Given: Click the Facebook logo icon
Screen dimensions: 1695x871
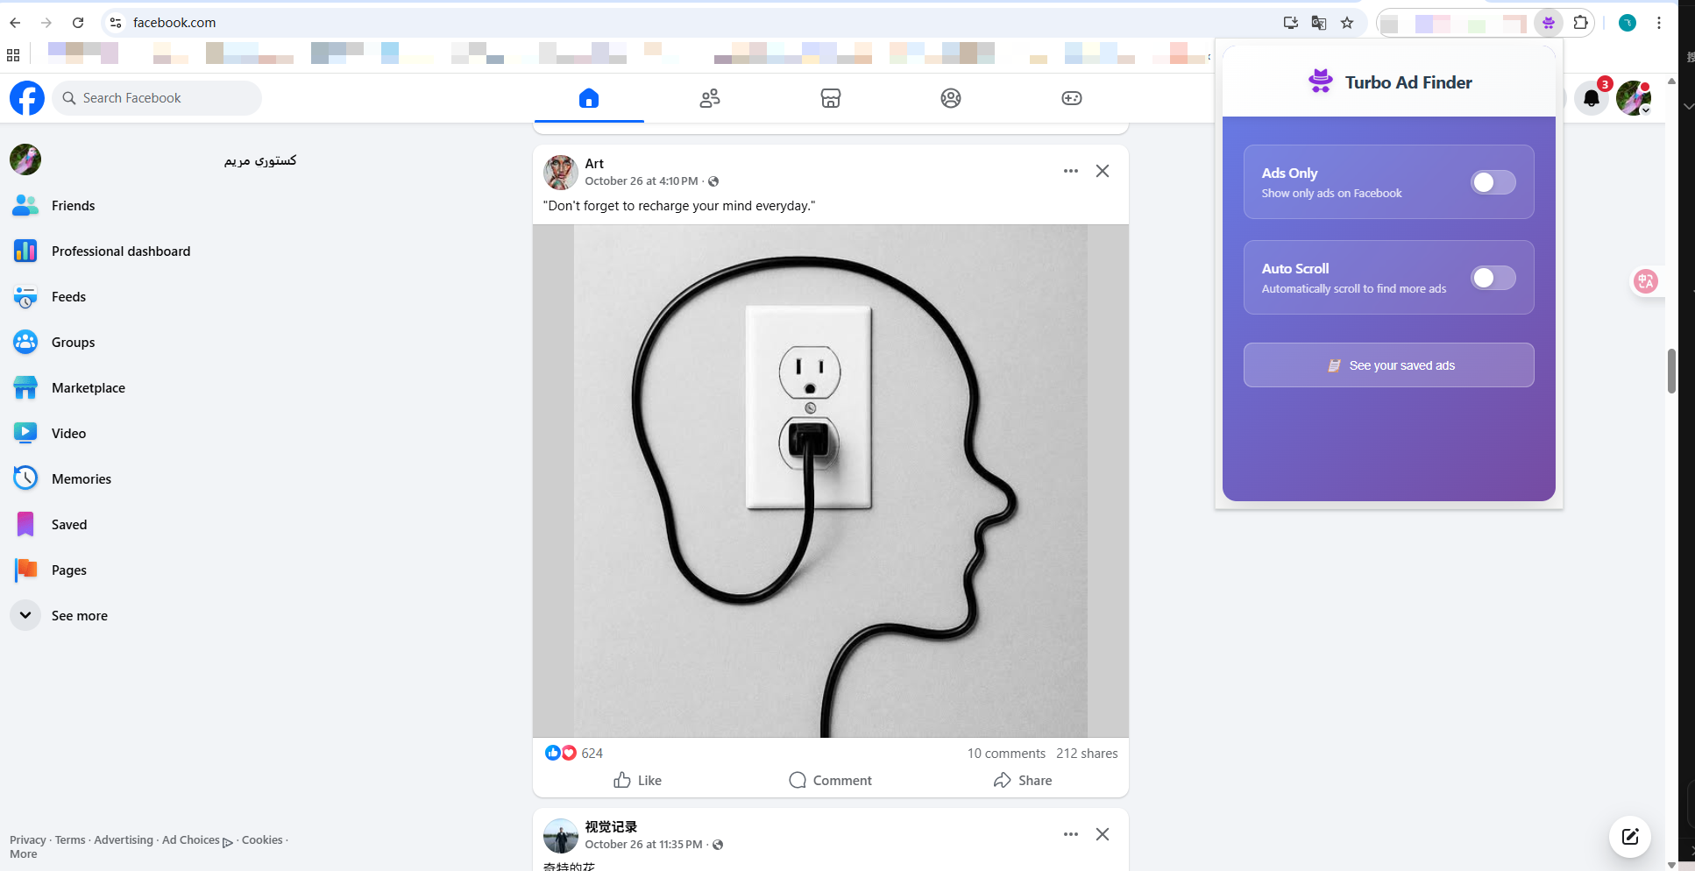Looking at the screenshot, I should click(27, 98).
